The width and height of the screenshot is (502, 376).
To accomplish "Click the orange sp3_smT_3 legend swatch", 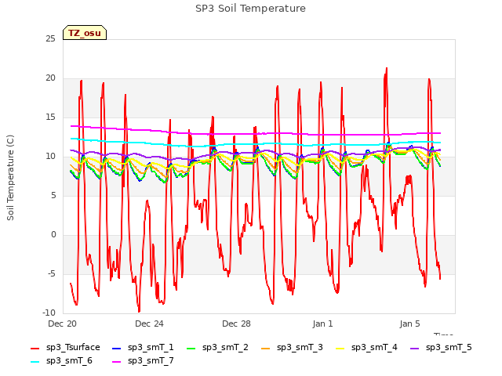I will click(x=266, y=348).
